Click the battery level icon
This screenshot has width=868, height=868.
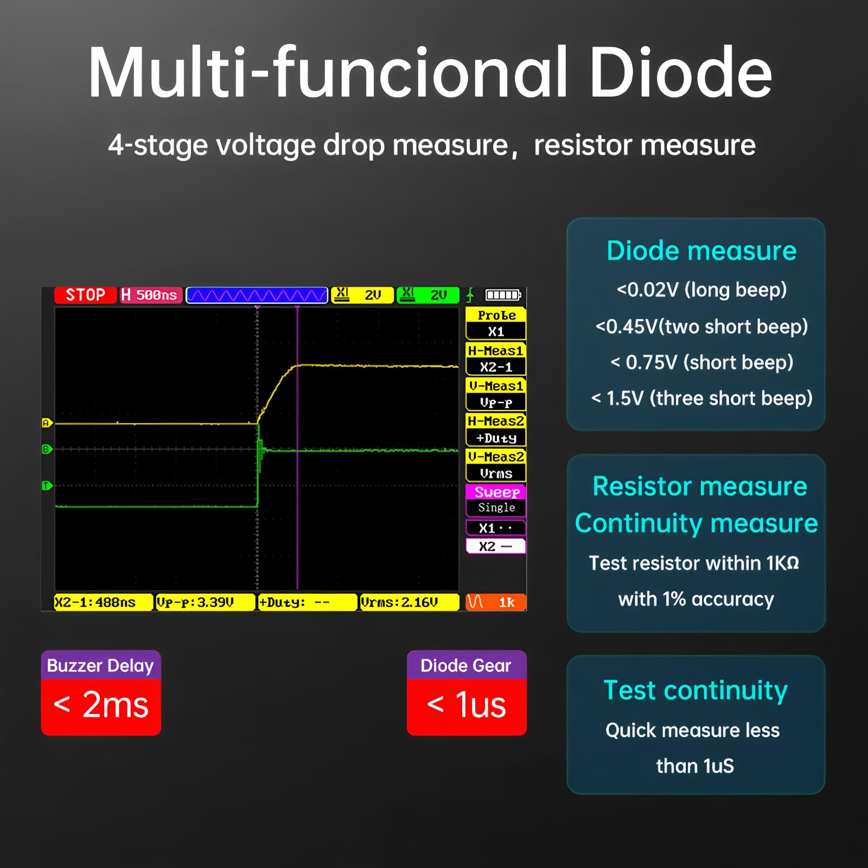pyautogui.click(x=503, y=295)
